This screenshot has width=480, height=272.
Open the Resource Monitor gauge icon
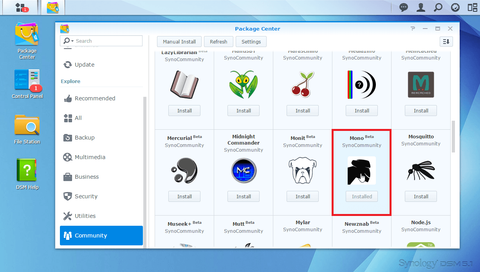[455, 7]
